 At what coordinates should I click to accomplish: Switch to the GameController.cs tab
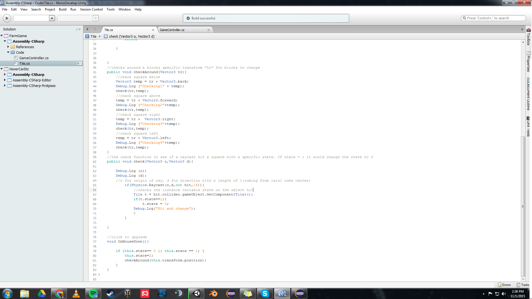tap(172, 30)
